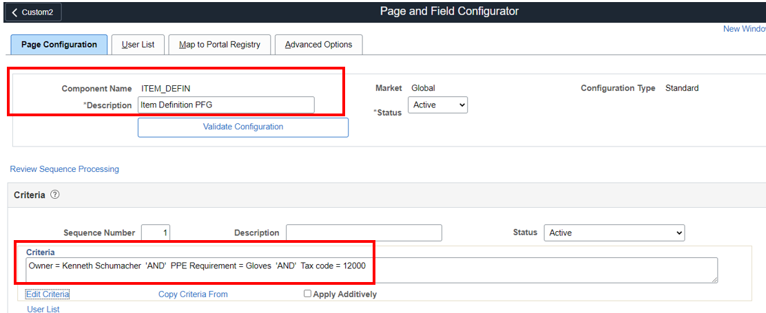Select the Page Configuration tab
This screenshot has width=766, height=313.
coord(59,45)
